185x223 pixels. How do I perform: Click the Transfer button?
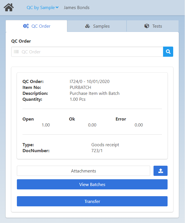coord(92,202)
